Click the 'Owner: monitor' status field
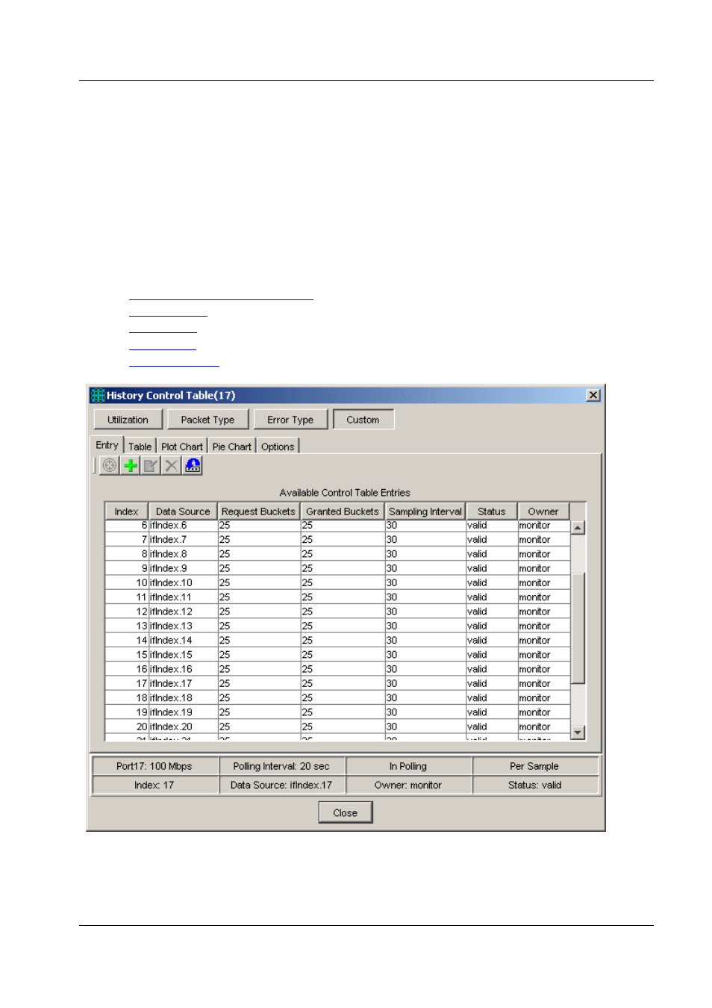Screen dimensions: 712x1008 408,785
